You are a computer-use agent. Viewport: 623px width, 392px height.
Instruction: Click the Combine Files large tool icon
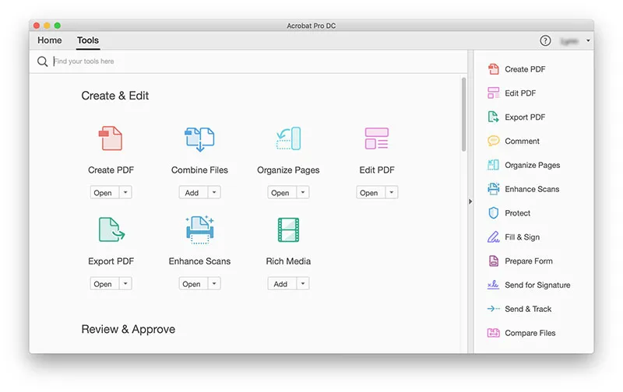click(199, 139)
